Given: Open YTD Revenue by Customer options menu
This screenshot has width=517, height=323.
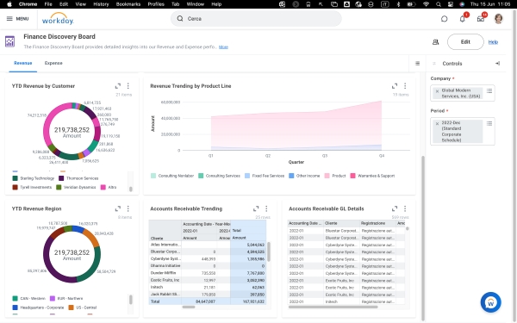Looking at the screenshot, I should (128, 86).
